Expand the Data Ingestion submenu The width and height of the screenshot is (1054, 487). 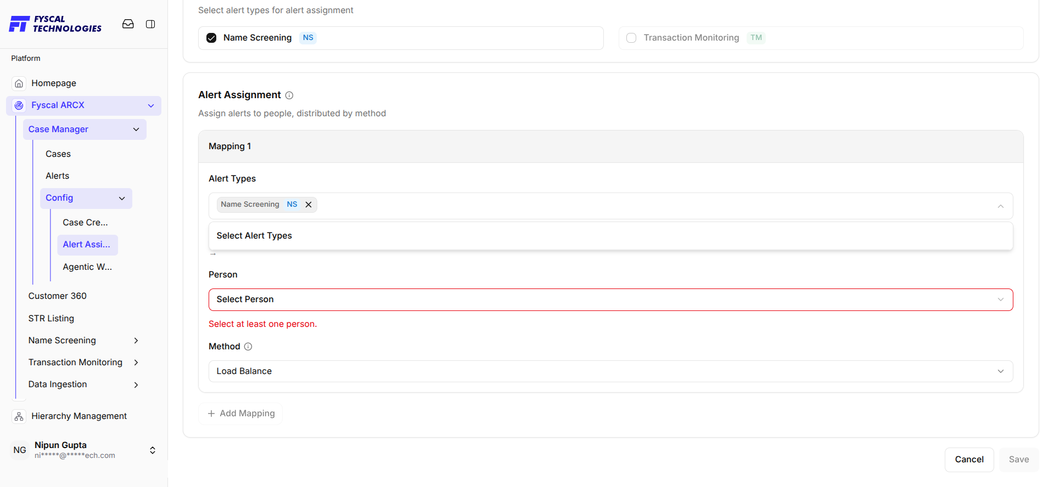coord(136,385)
